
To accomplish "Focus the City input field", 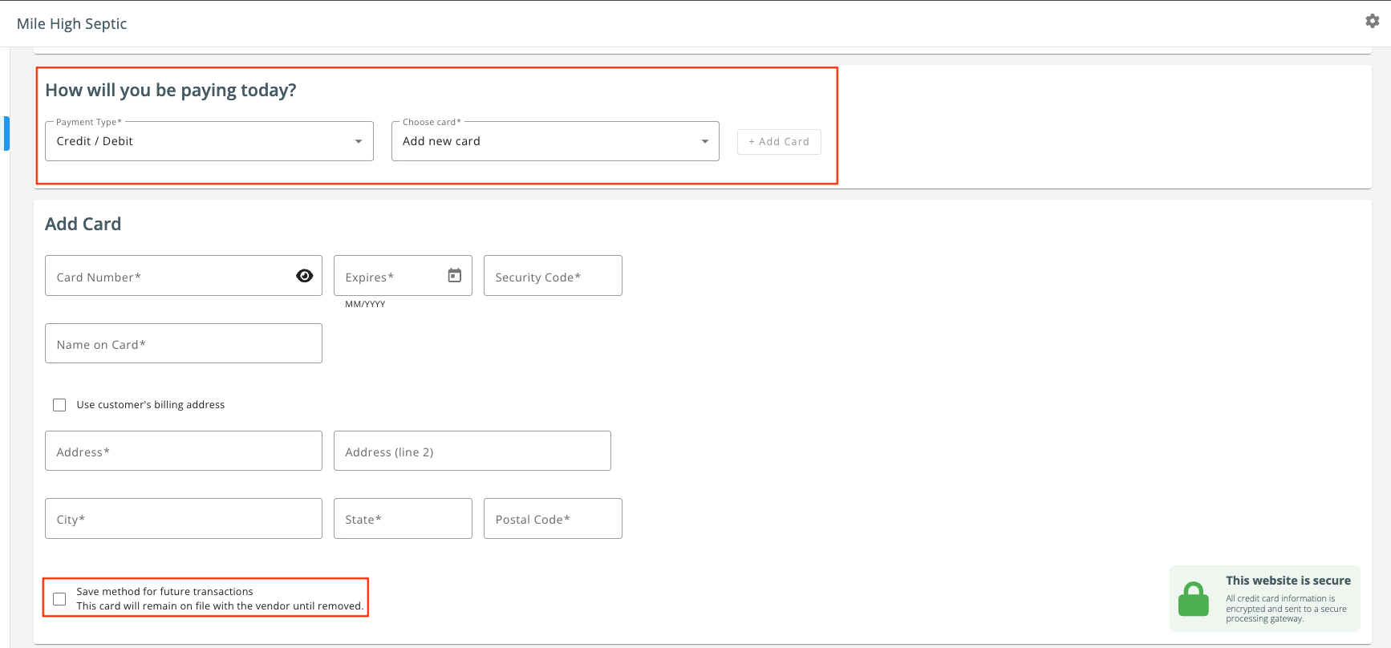I will click(x=184, y=518).
